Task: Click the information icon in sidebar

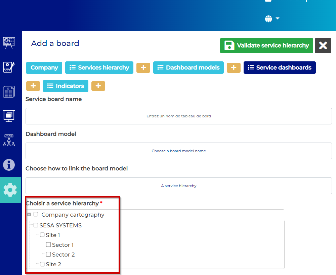Action: [x=9, y=165]
